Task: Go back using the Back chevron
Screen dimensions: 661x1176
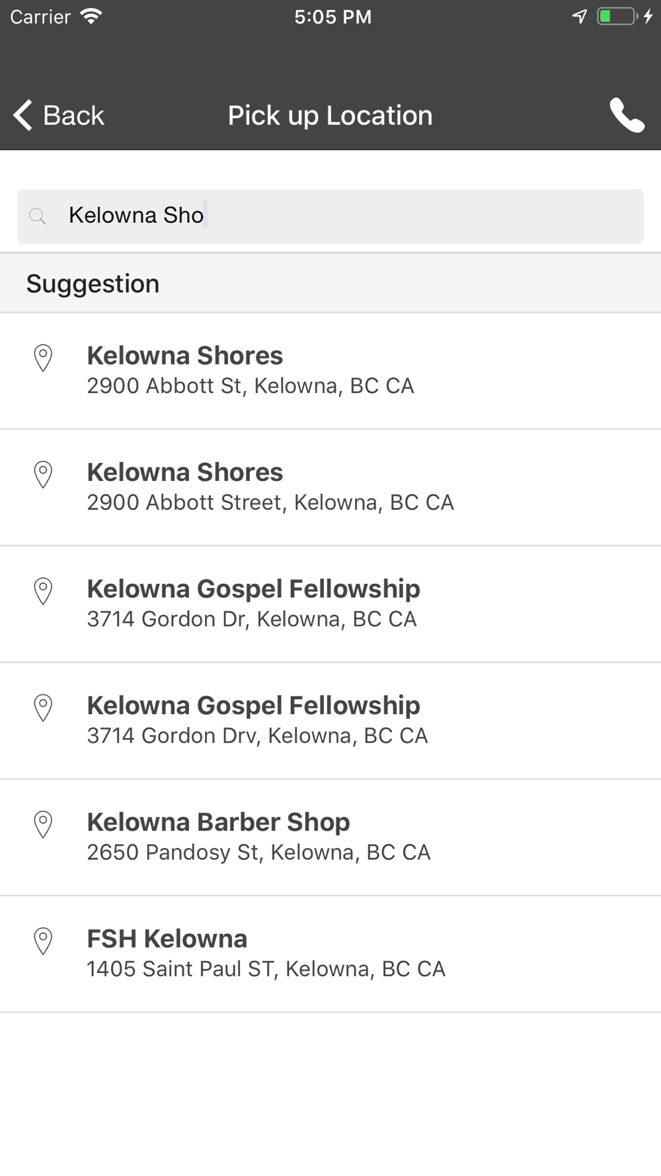Action: coord(22,115)
